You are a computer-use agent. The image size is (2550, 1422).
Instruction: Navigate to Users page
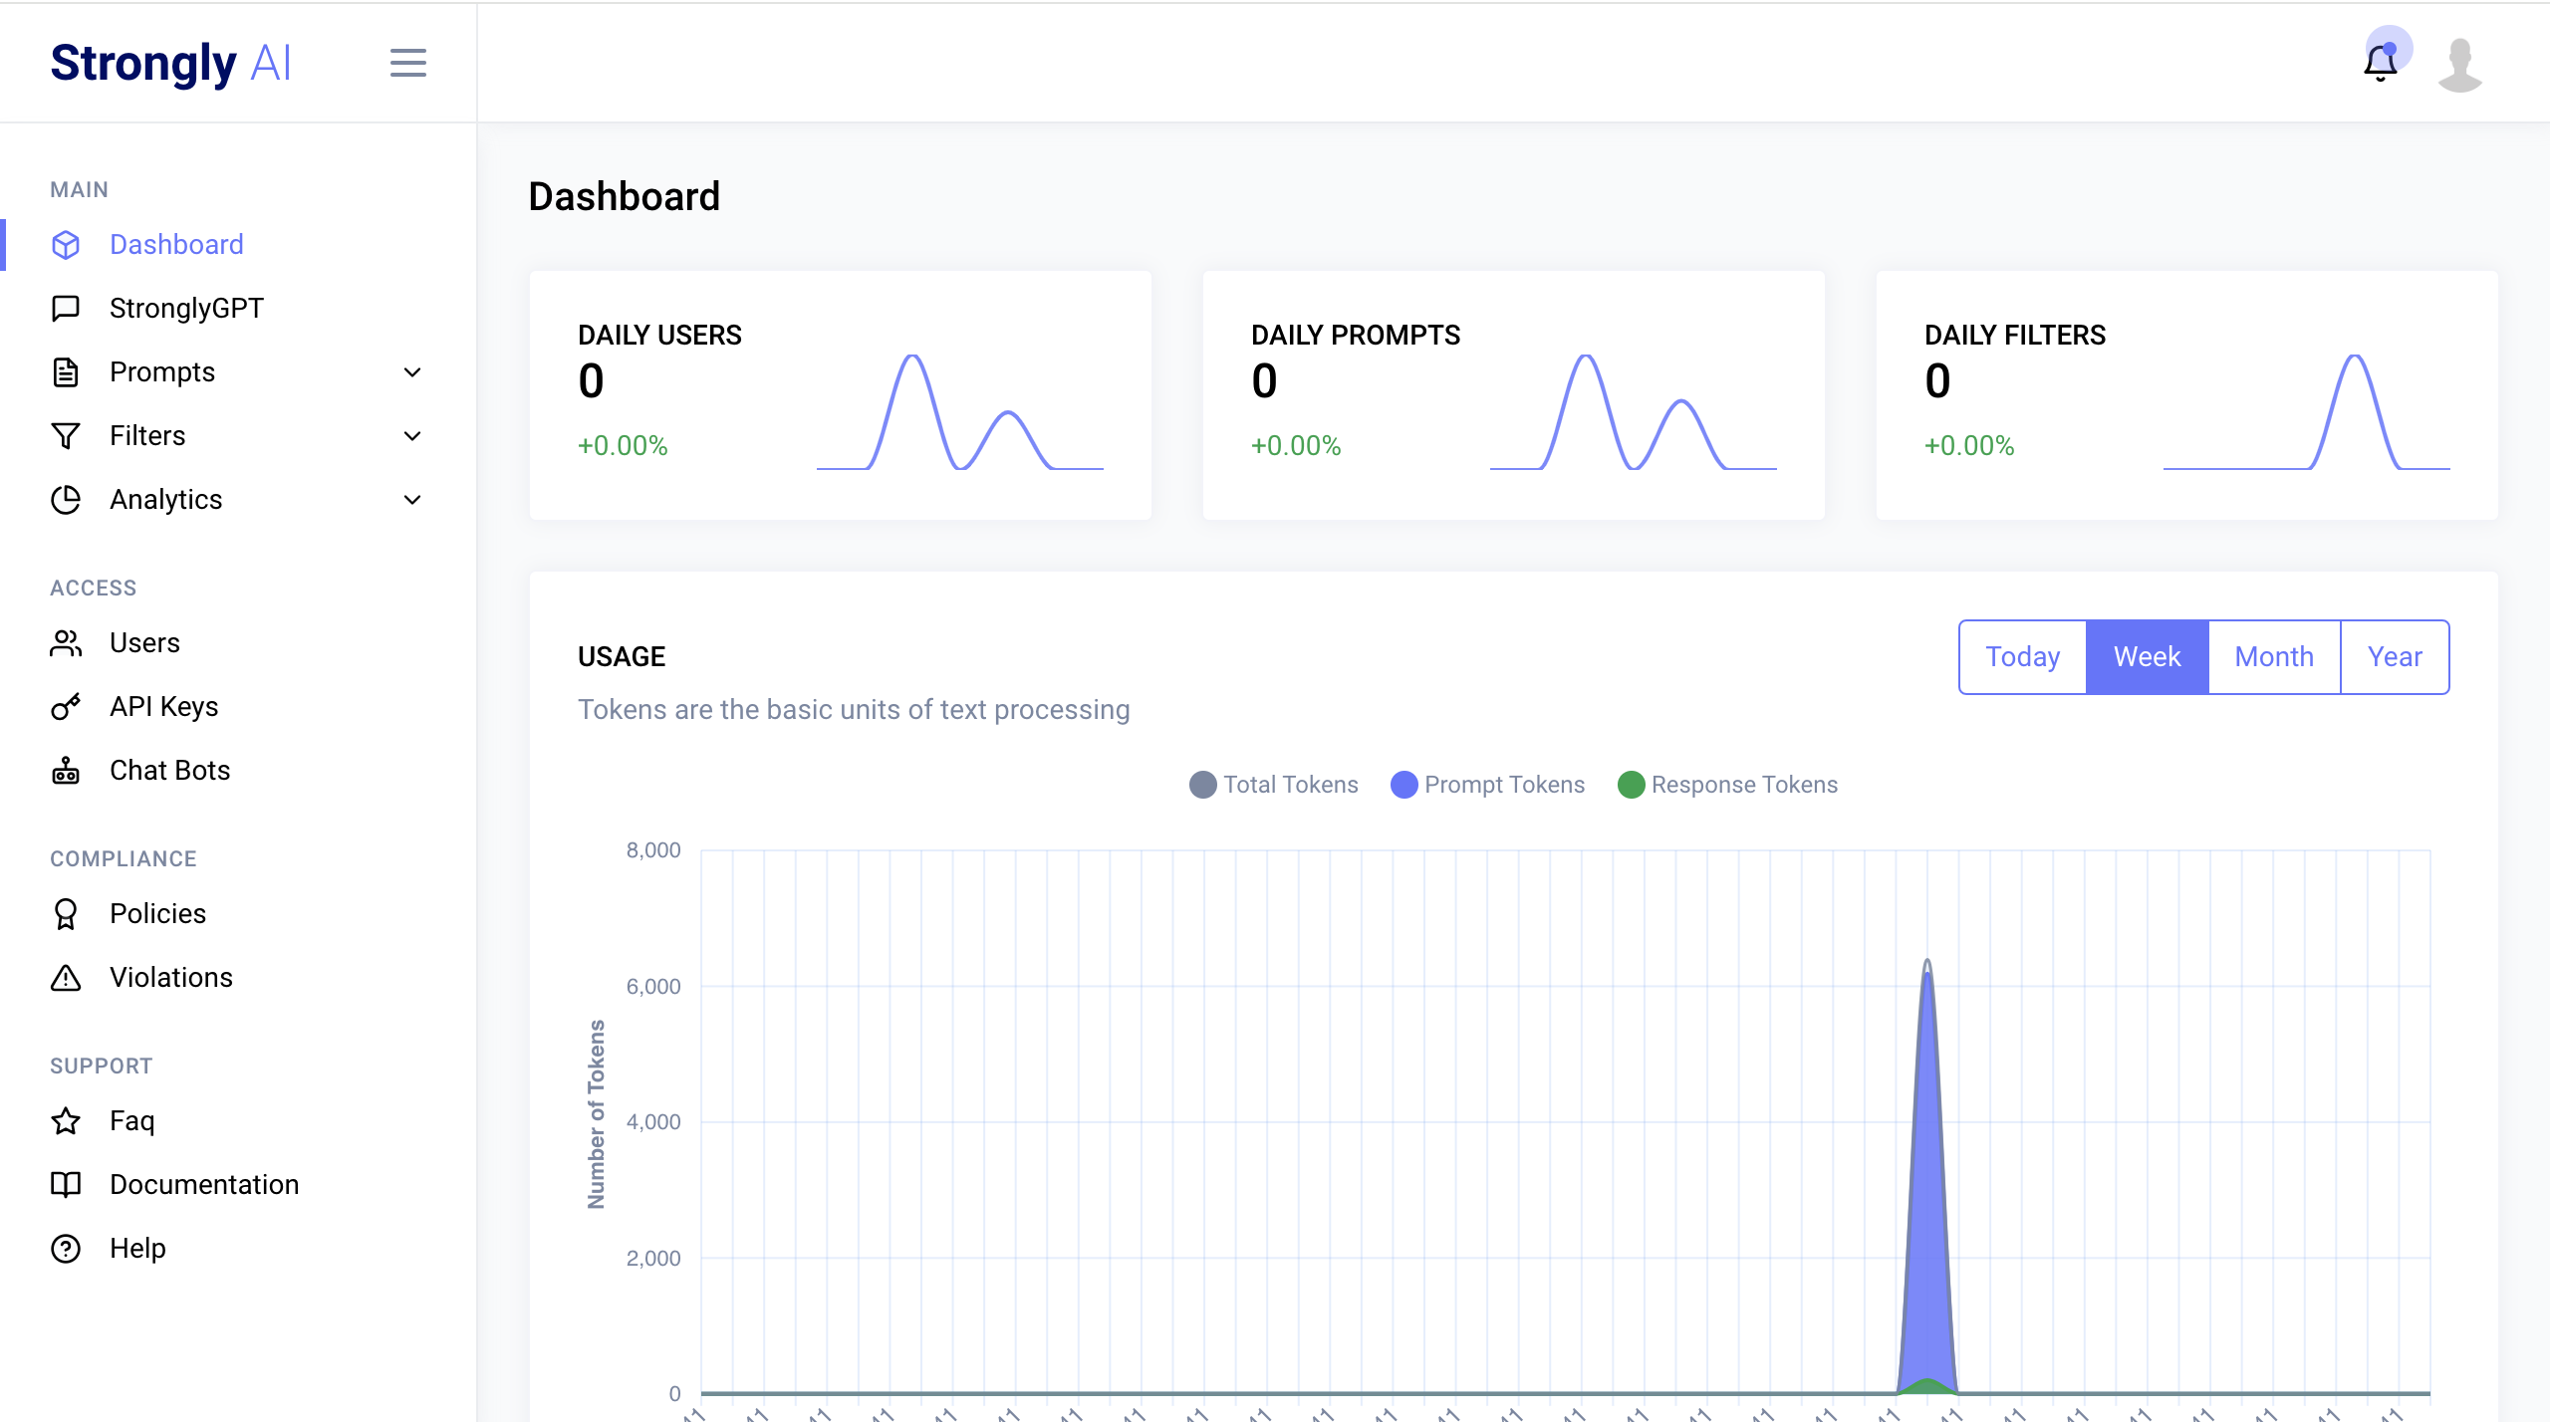point(144,643)
